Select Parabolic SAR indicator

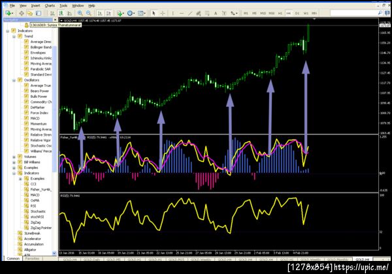pos(41,69)
